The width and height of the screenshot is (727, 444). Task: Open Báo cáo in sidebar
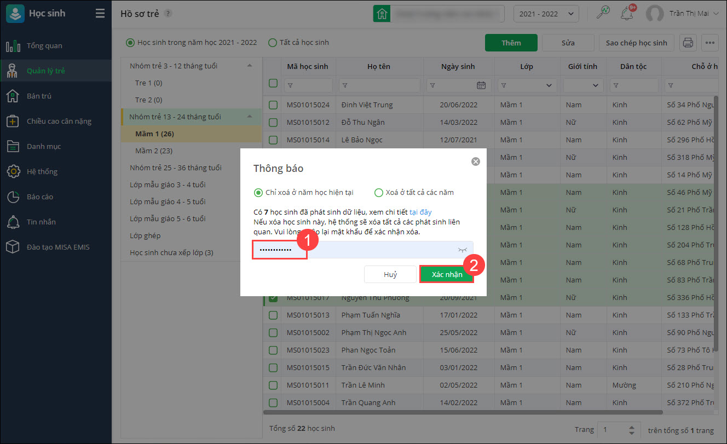(x=56, y=197)
